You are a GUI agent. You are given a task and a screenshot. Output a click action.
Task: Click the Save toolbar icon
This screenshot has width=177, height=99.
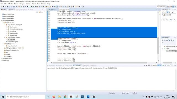coord(9,7)
